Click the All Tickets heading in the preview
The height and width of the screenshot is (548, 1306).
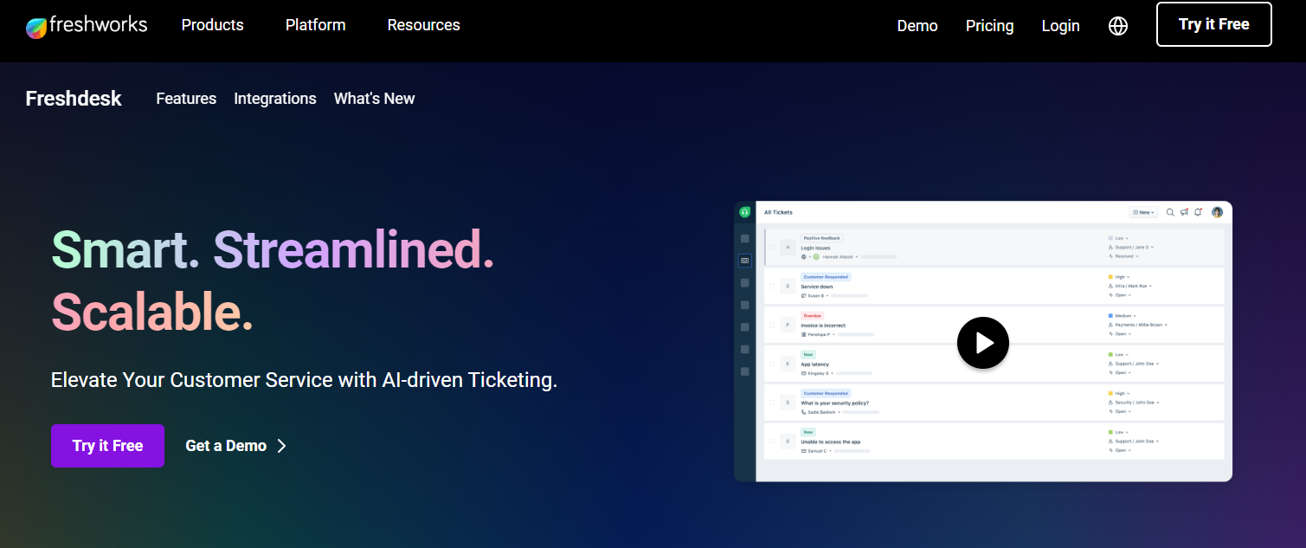[x=778, y=212]
